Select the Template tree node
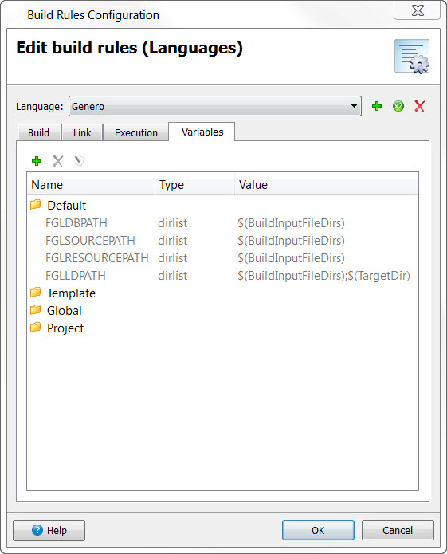This screenshot has width=447, height=554. pos(72,293)
